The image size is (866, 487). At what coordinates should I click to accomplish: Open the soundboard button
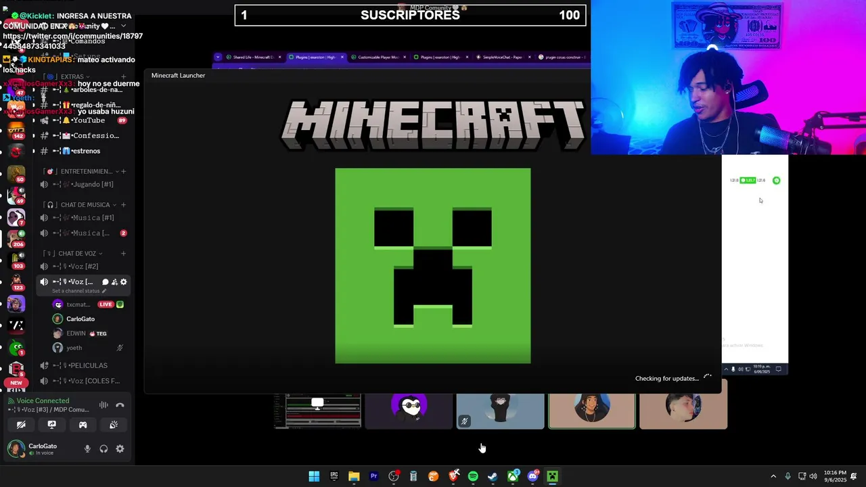(x=114, y=425)
